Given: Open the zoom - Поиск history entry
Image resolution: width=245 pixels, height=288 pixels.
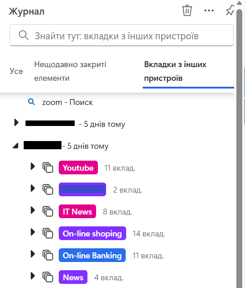Looking at the screenshot, I should tap(67, 102).
